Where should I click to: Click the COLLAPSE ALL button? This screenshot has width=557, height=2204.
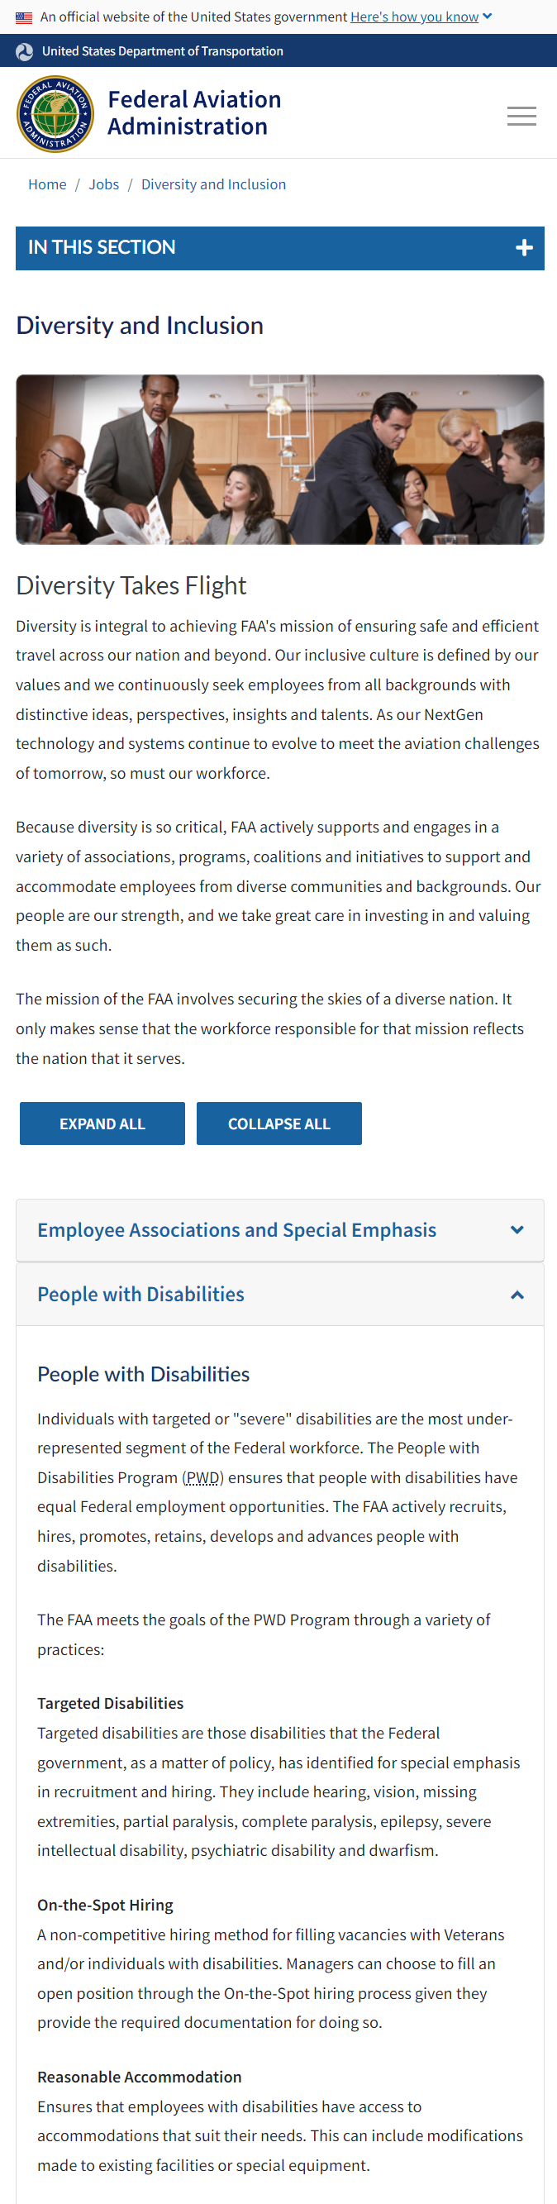coord(279,1123)
